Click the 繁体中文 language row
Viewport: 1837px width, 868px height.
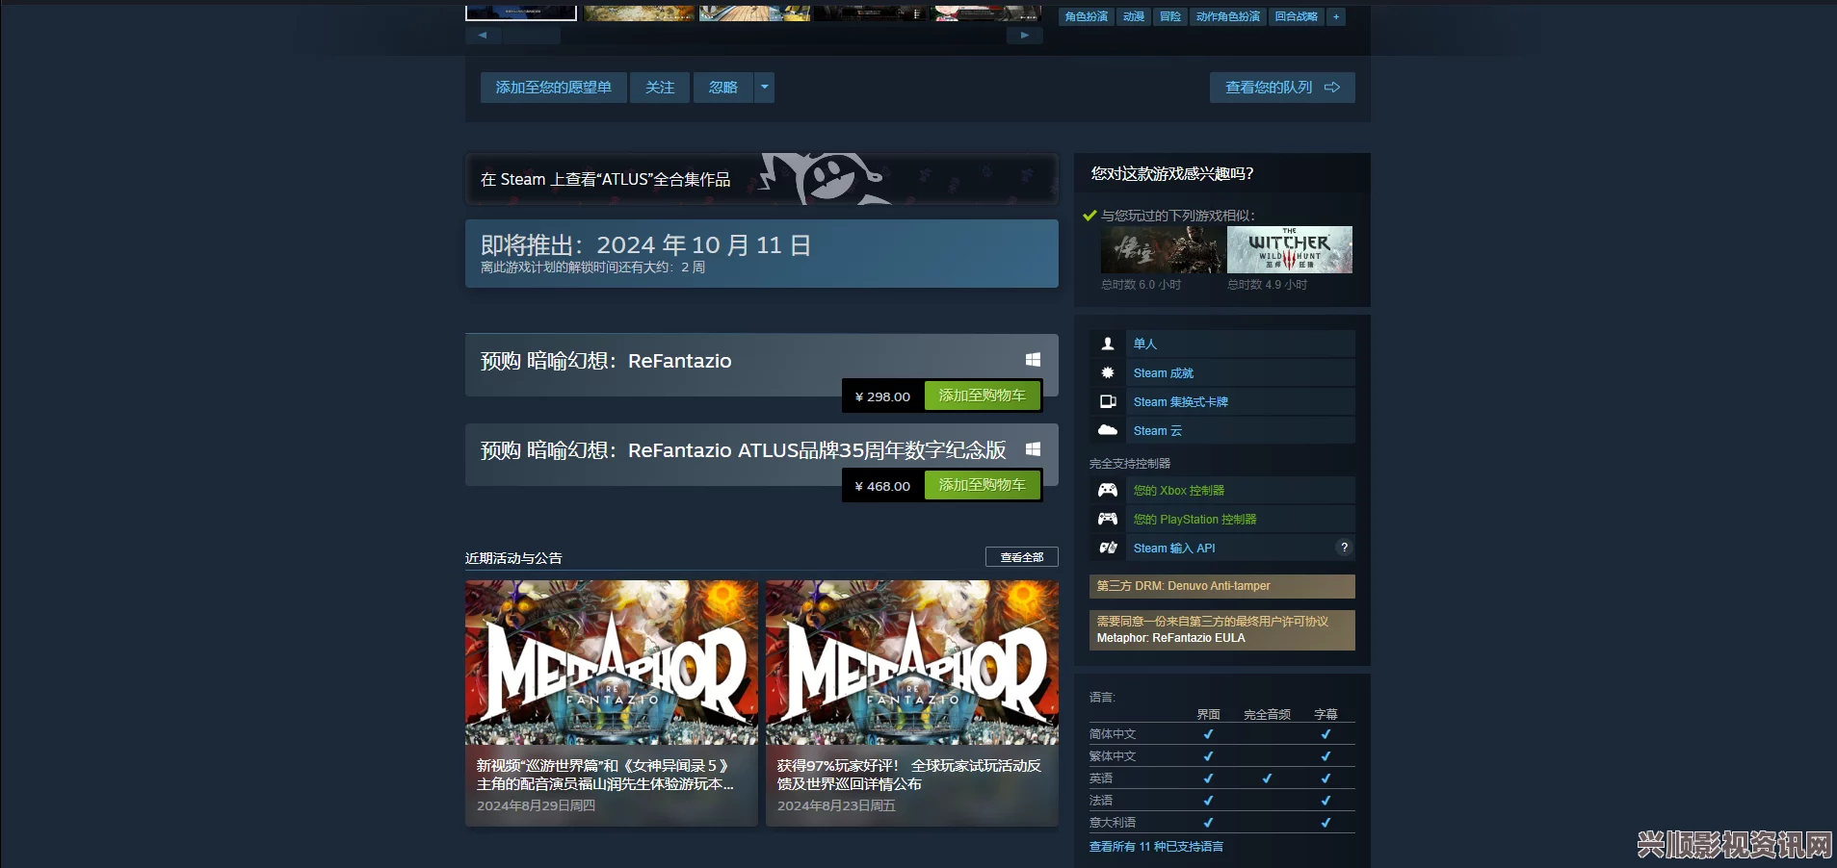(1221, 756)
